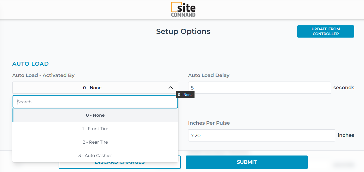Click the Auto Load Delay label

click(209, 75)
